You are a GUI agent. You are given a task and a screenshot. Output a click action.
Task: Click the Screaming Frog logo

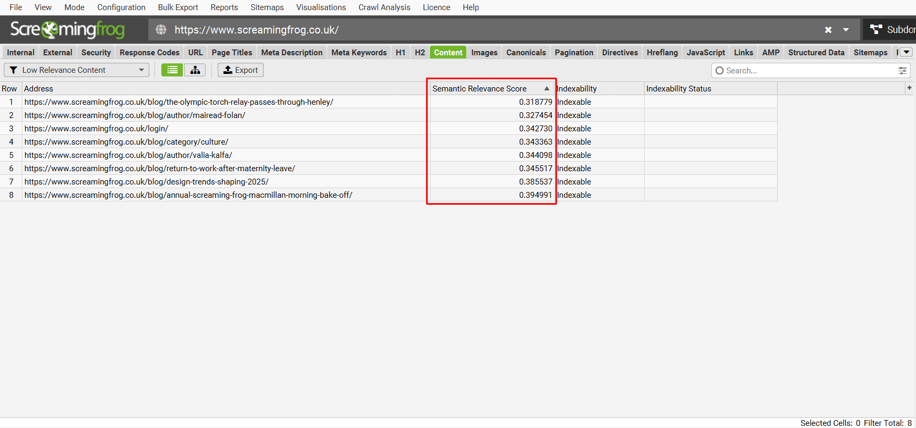(68, 29)
